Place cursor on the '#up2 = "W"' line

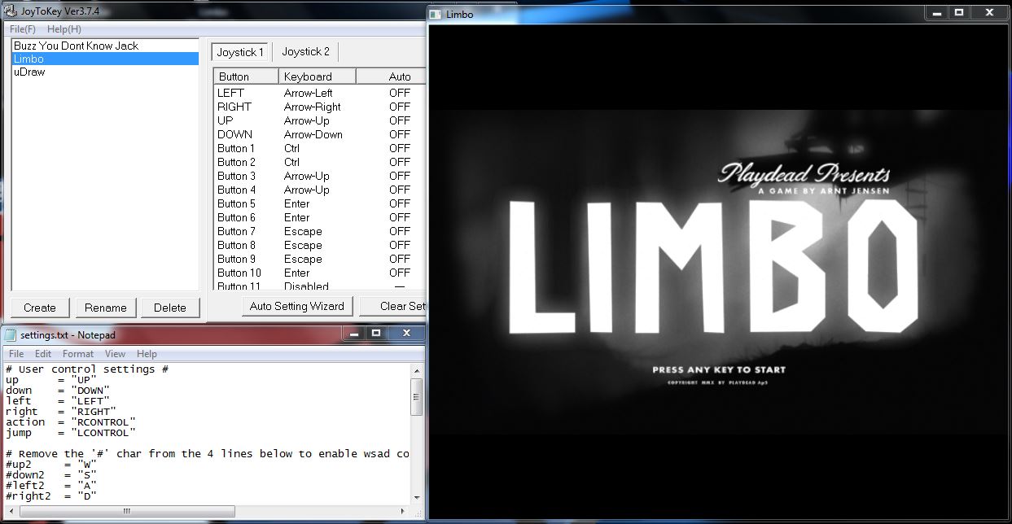pos(51,464)
